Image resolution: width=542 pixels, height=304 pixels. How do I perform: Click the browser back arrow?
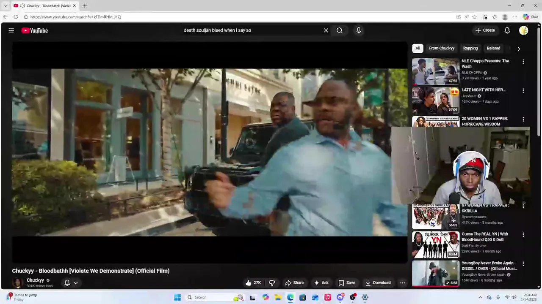tap(5, 17)
